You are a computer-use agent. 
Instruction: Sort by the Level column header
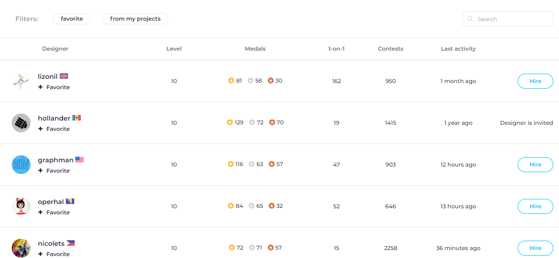pyautogui.click(x=174, y=49)
